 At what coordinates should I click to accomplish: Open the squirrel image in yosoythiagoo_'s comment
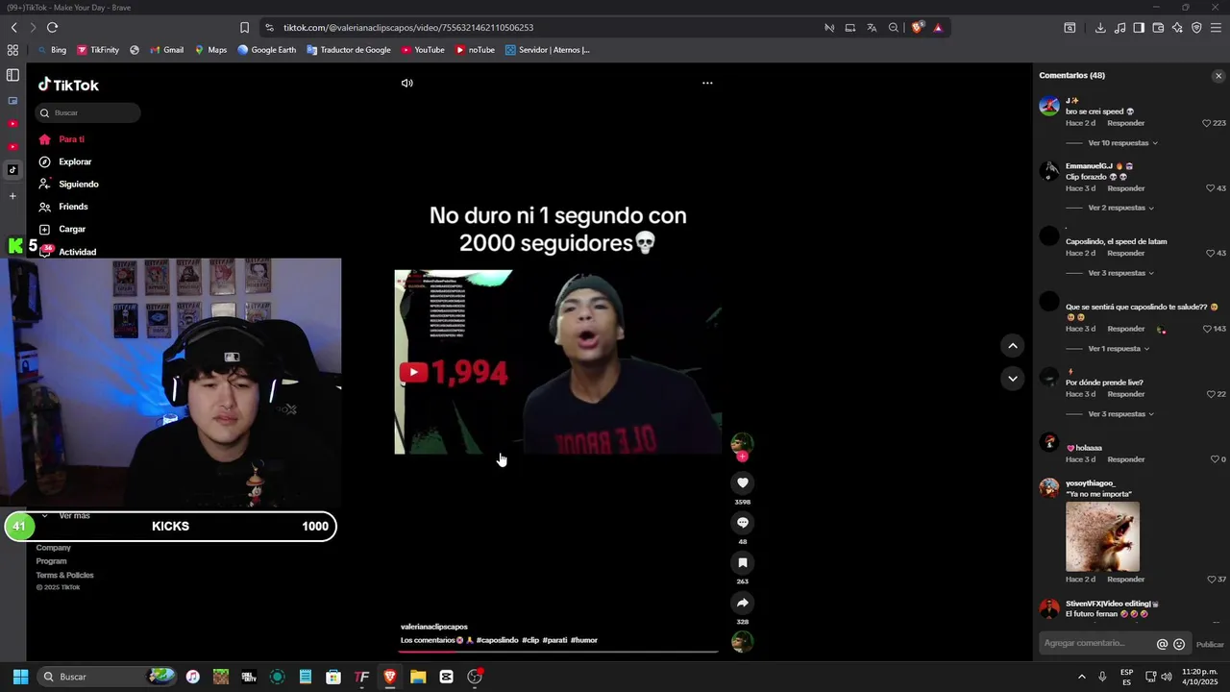tap(1102, 536)
